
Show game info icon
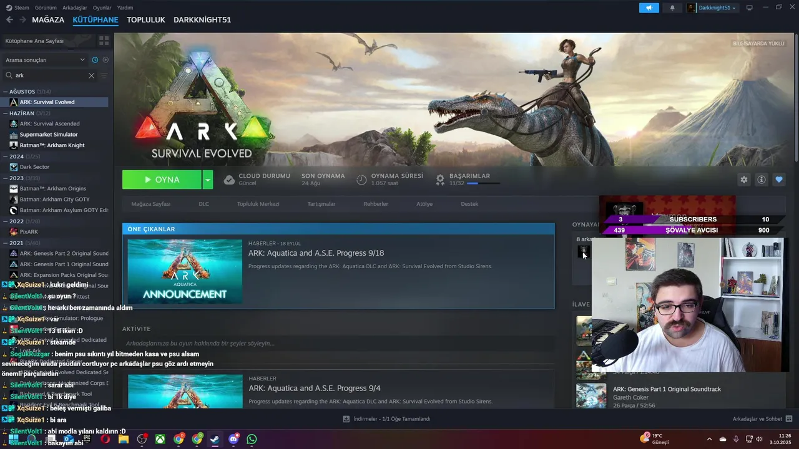(x=761, y=180)
